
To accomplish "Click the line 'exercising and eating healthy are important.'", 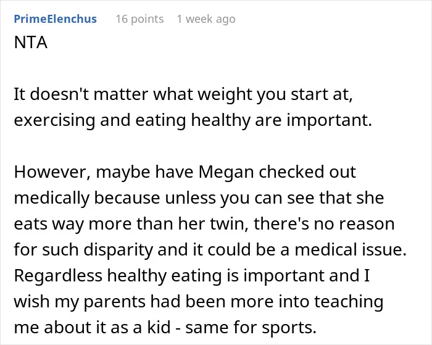I will 193,120.
